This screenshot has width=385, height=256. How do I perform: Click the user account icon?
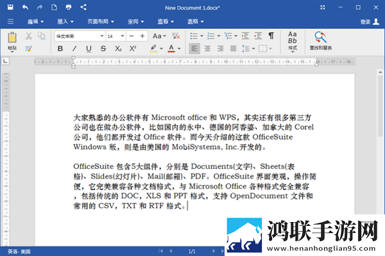coord(376,22)
